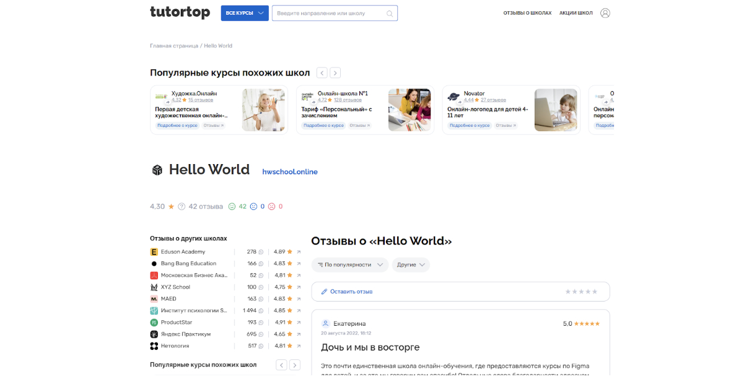Open the user profile icon
Screen dimensions: 741x379
click(605, 13)
